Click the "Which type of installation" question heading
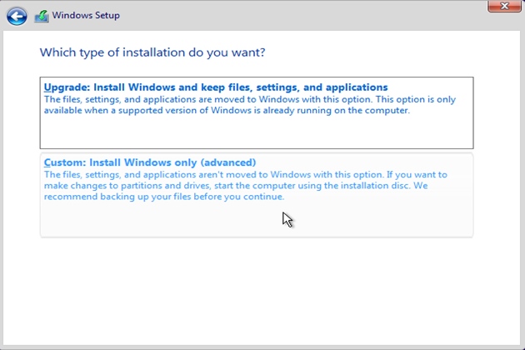Screen dimensions: 525x350 click(x=152, y=52)
